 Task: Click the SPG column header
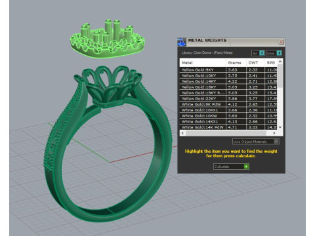271,63
